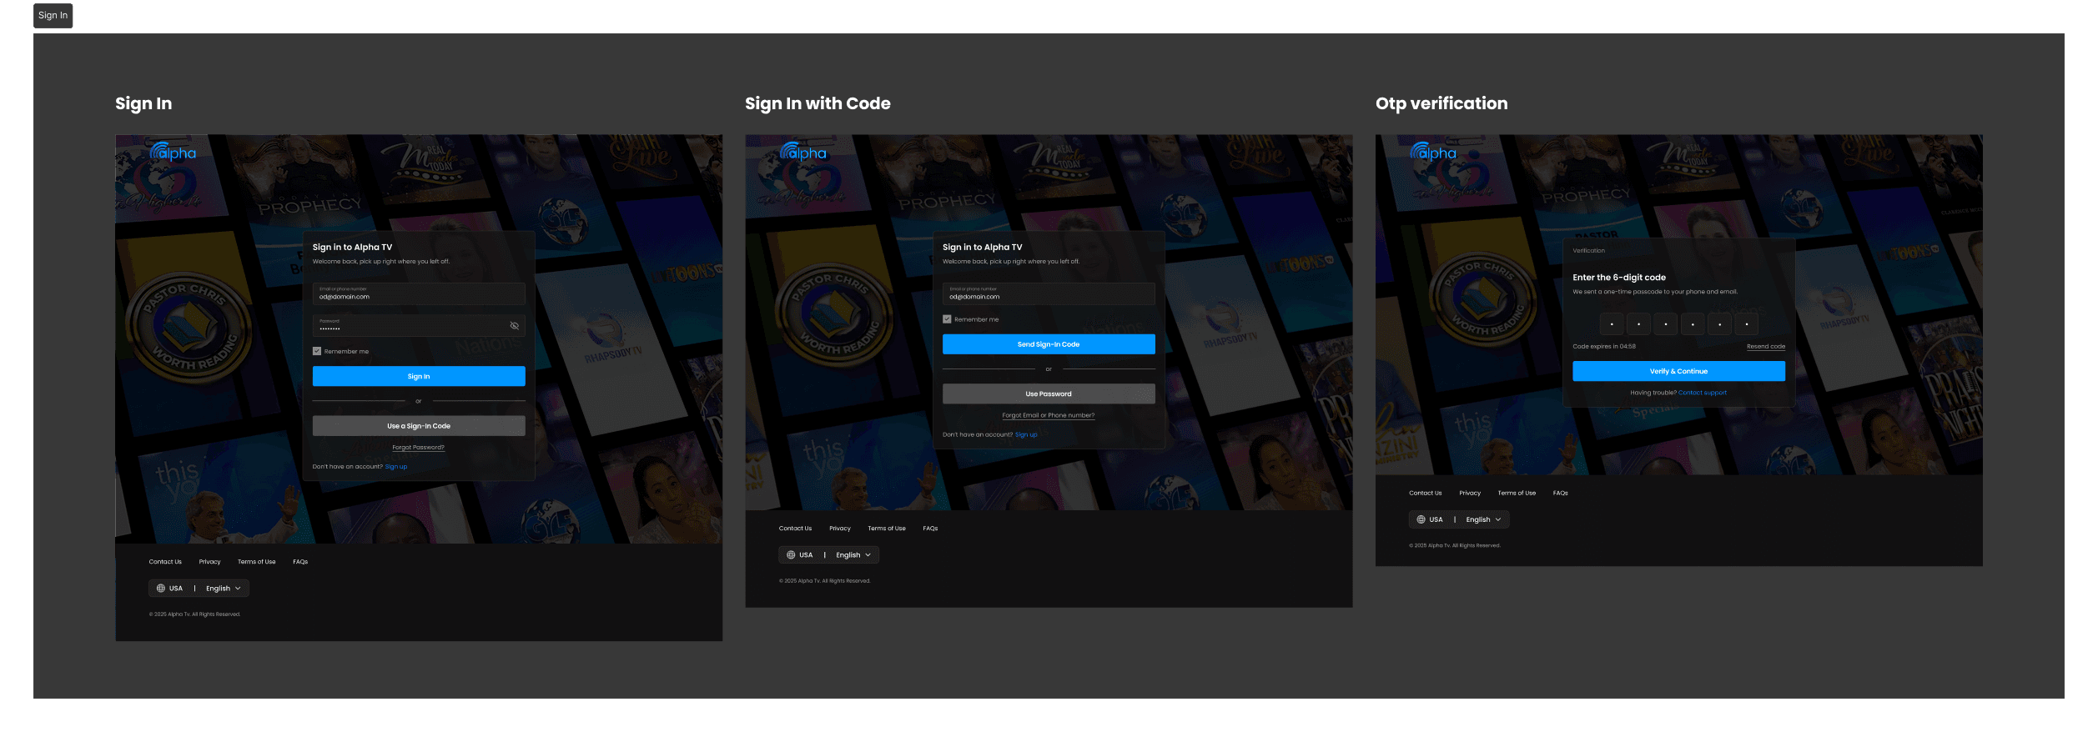Click globe icon in Sign In with Code footer

(791, 555)
